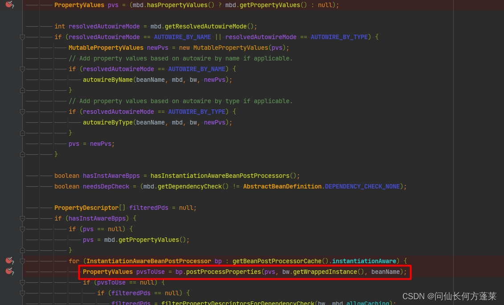Click fold end marker below pvs = mbd.getPropertyValues()
This screenshot has width=504, height=305.
click(23, 250)
